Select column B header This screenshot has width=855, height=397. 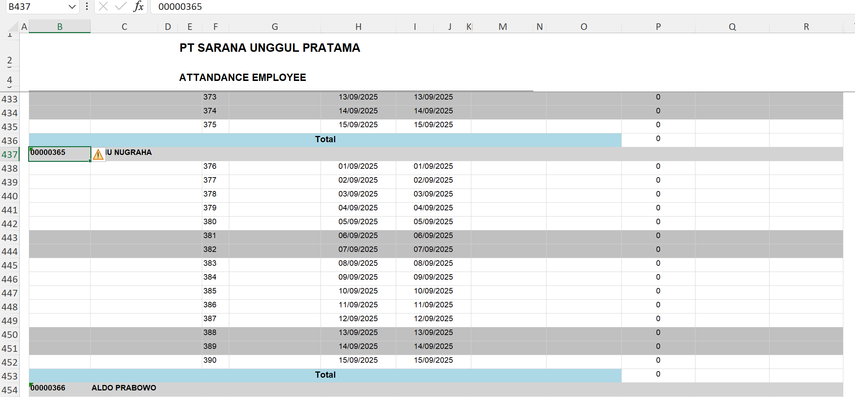click(60, 27)
